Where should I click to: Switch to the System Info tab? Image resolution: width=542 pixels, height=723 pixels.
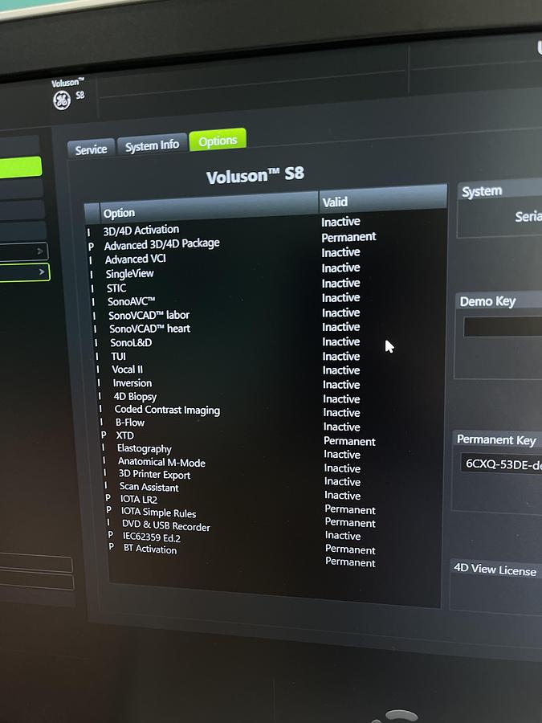[x=152, y=145]
